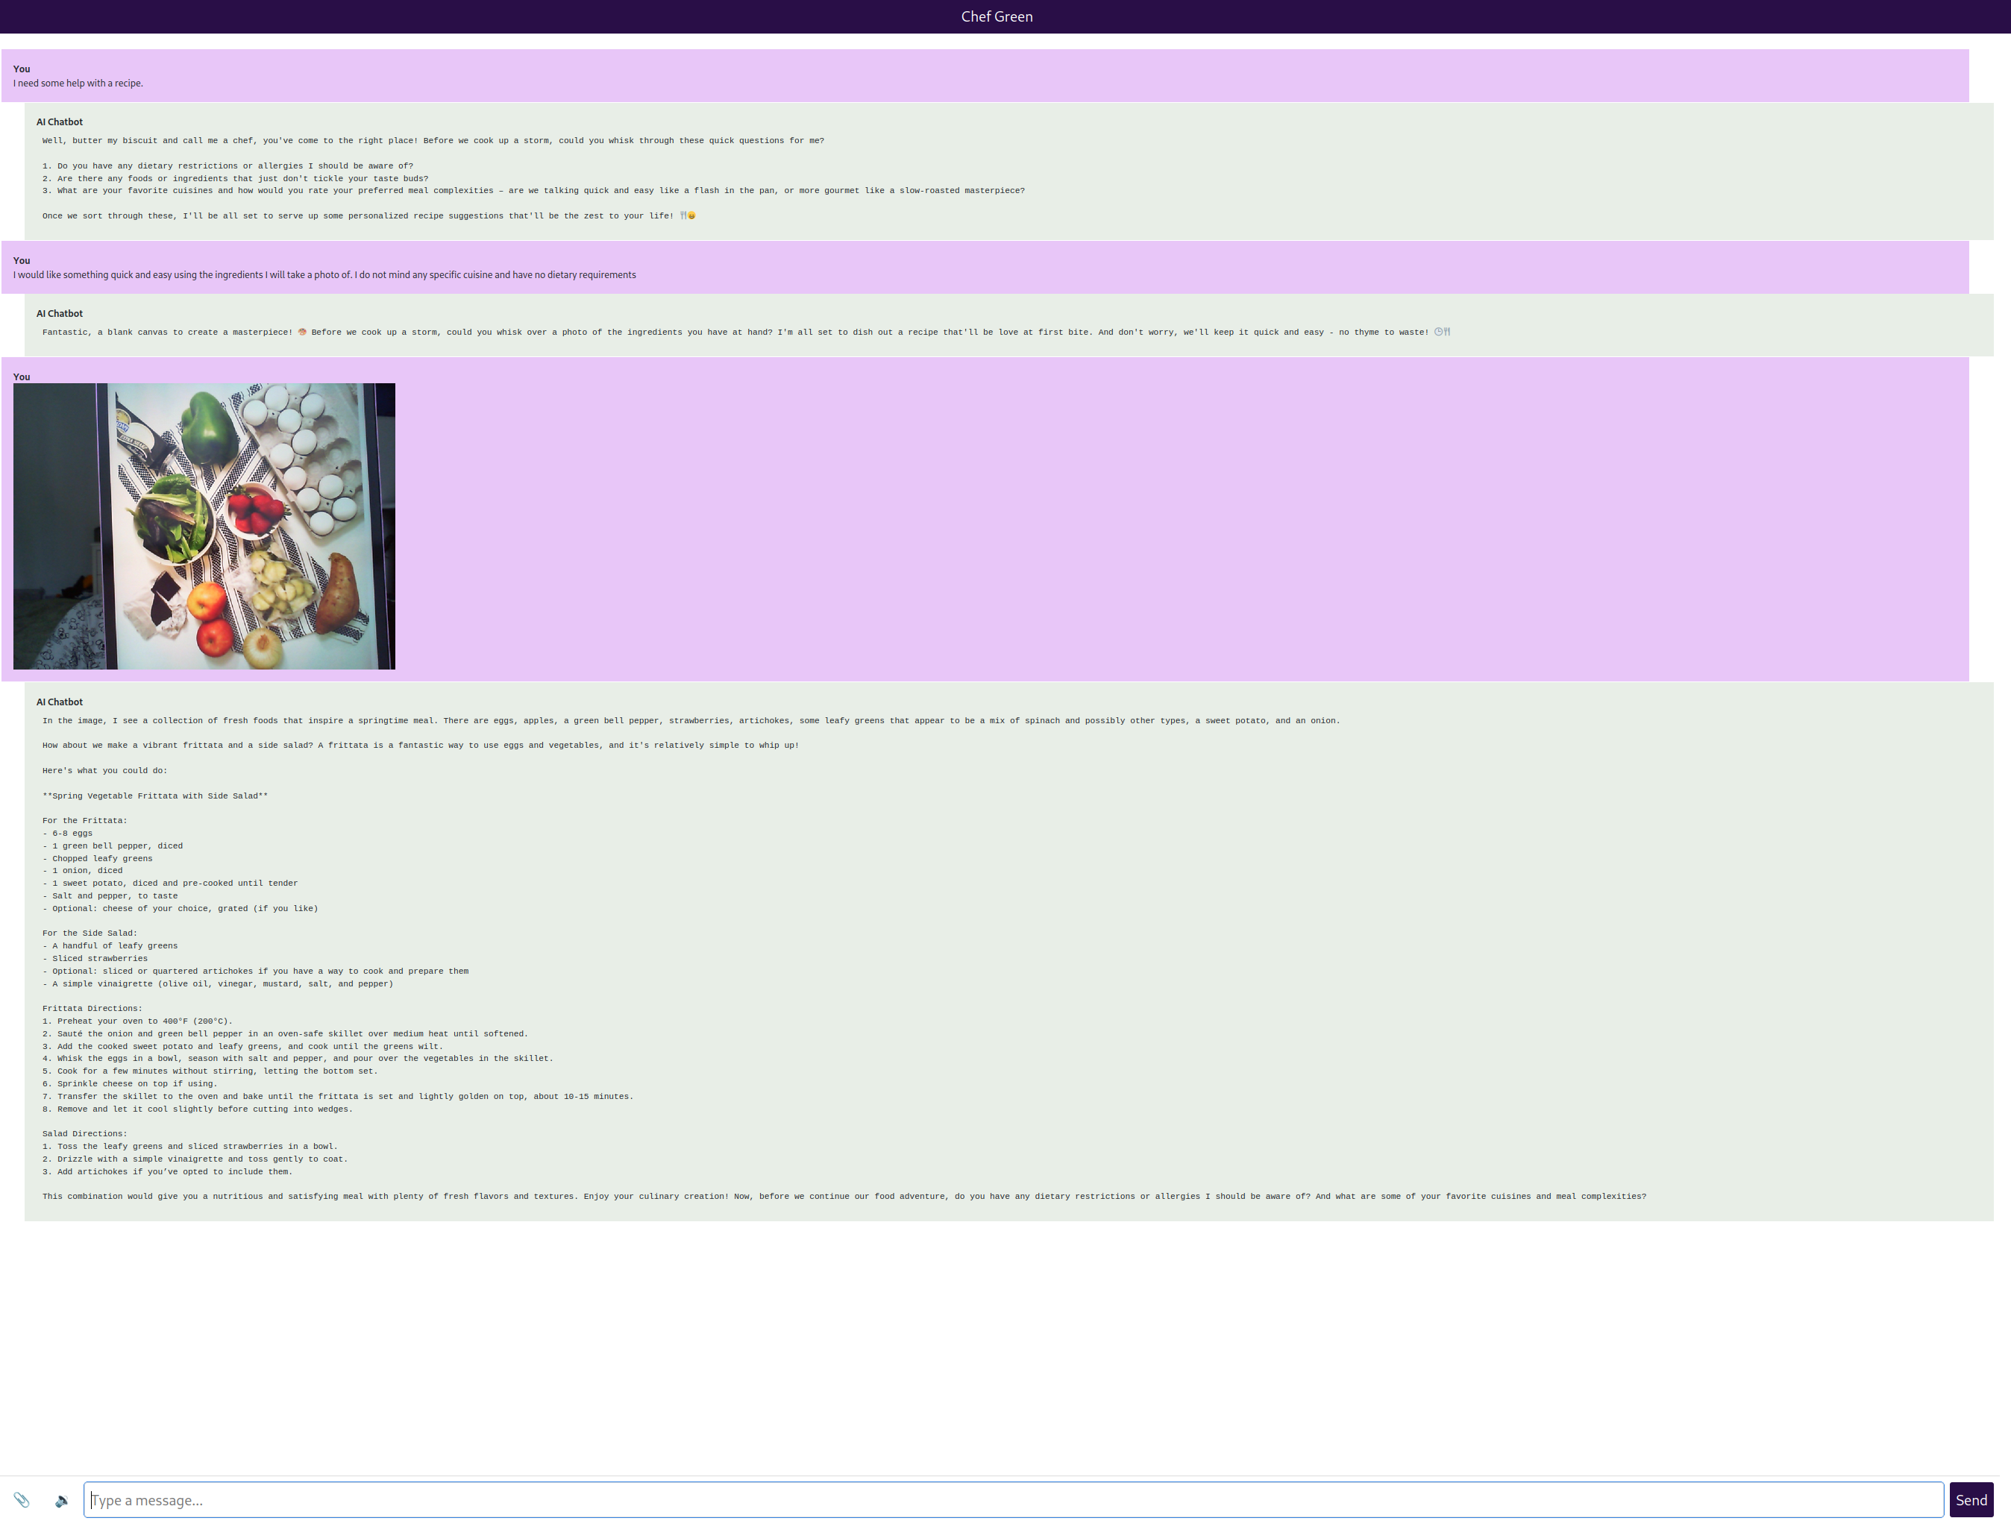The height and width of the screenshot is (1521, 2011).
Task: Click the 'Spring Vegetable Frittata with Side Salad' heading
Action: tap(154, 796)
